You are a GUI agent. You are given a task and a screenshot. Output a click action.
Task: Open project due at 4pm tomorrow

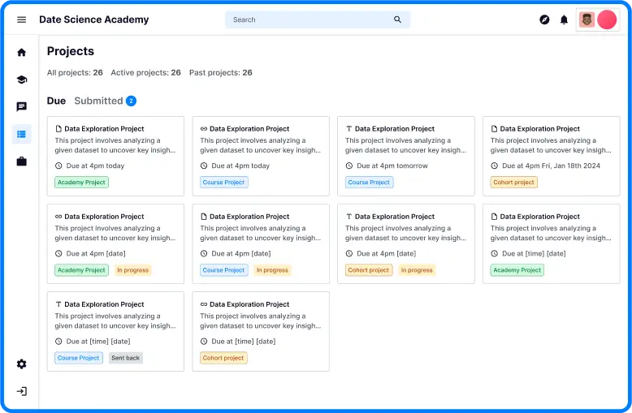click(406, 156)
